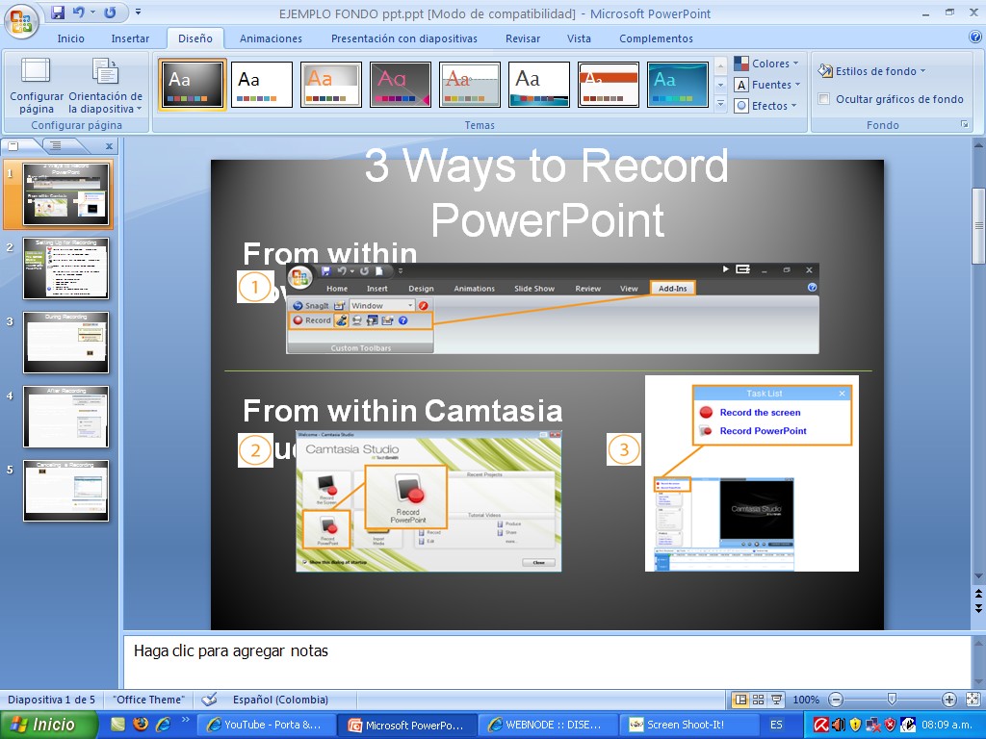Image resolution: width=986 pixels, height=739 pixels.
Task: Click the Save icon in quick access toolbar
Action: pos(58,12)
